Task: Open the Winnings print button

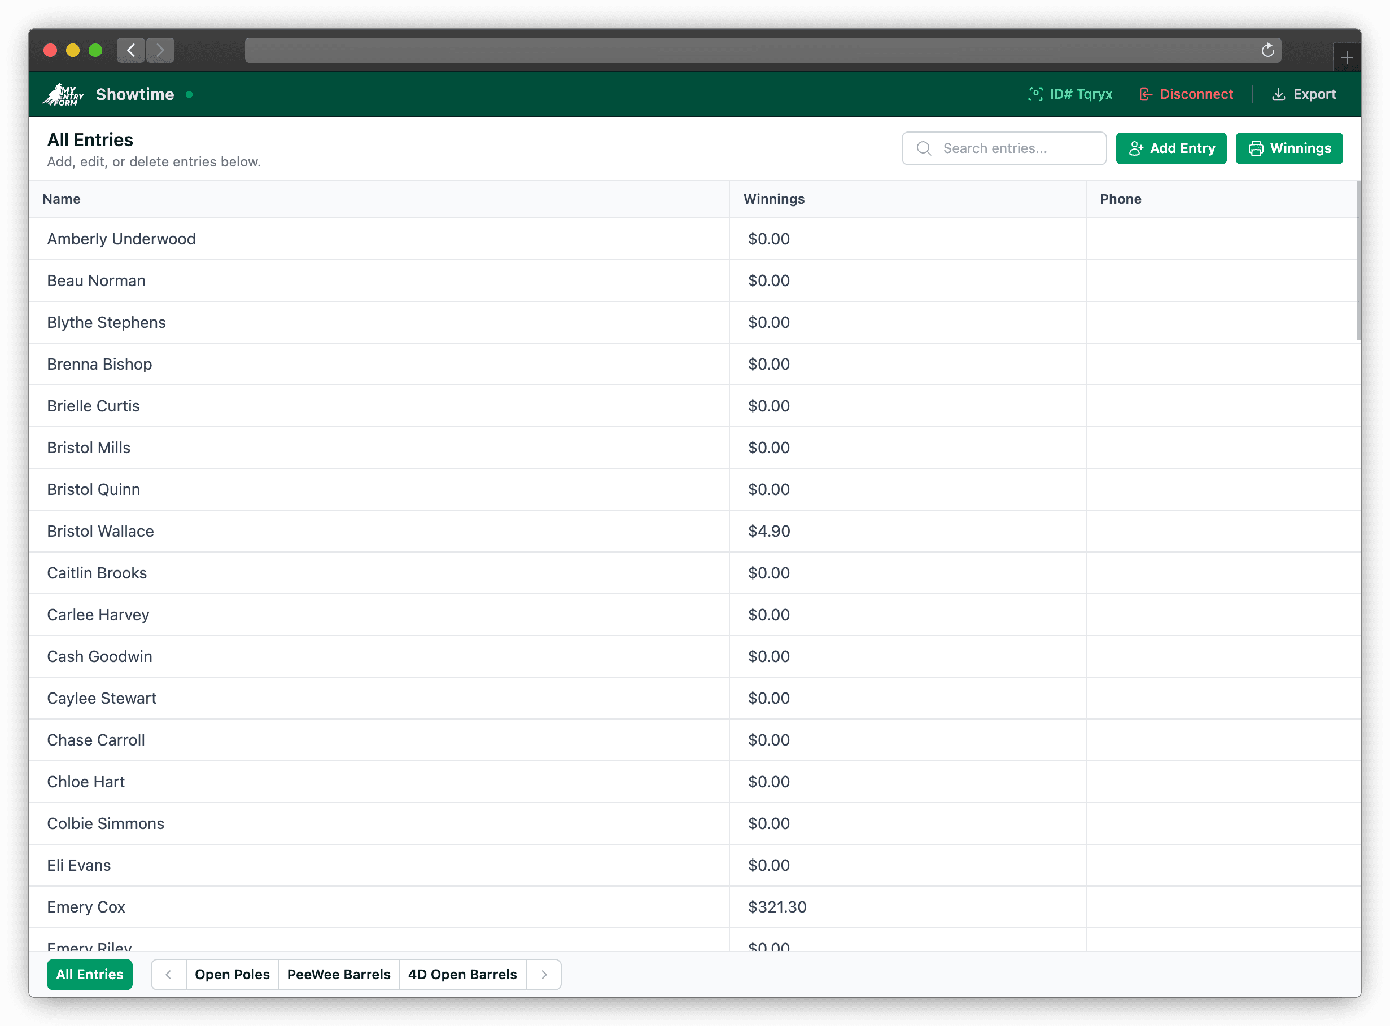Action: pos(1289,148)
